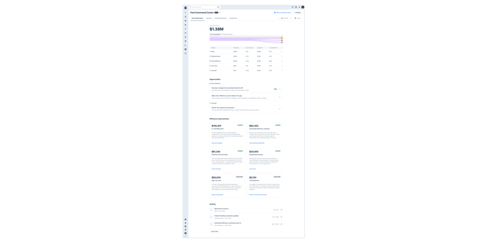Click View alert settings link

click(217, 143)
